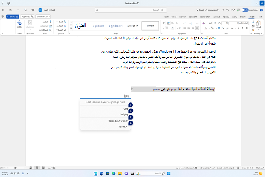This screenshot has height=177, width=265.
Task: Open the Insert tab
Action: 243,17
